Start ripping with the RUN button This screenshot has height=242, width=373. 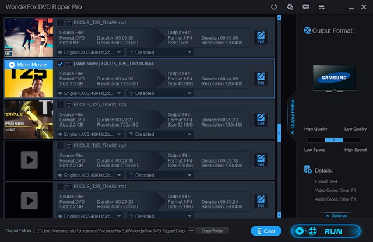326,231
